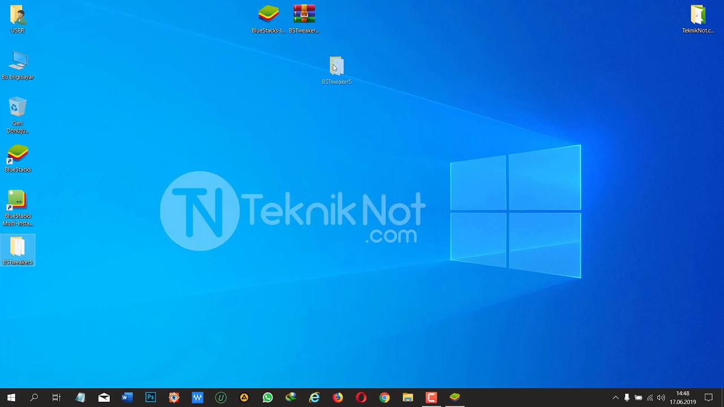Screen dimensions: 724x407
Task: Click the microphone tray icon
Action: 627,398
